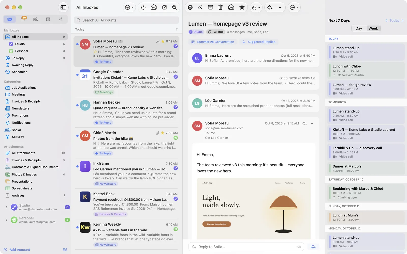Click reply-all icon beside reply field

[313, 247]
